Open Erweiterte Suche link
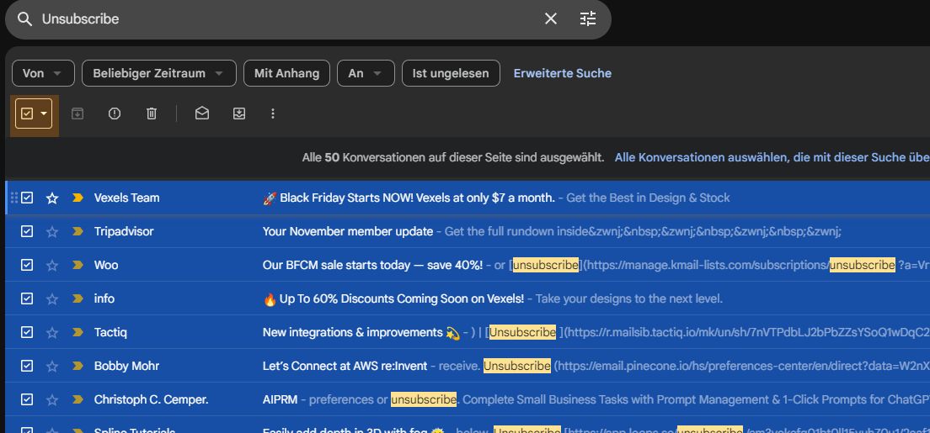Screen dimensions: 930x433 (562, 73)
